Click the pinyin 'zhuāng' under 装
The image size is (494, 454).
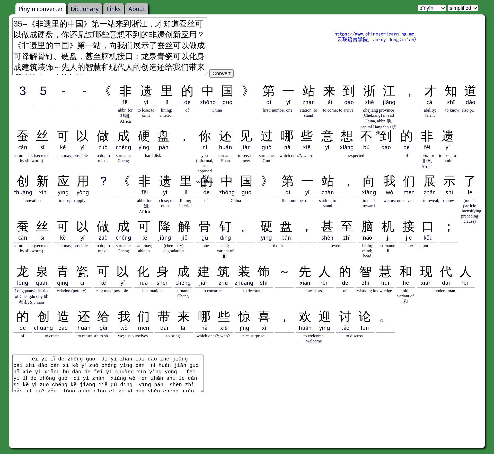(x=244, y=283)
